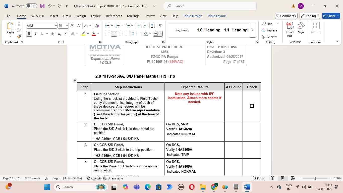Toggle AutoSave switch

tap(31, 6)
